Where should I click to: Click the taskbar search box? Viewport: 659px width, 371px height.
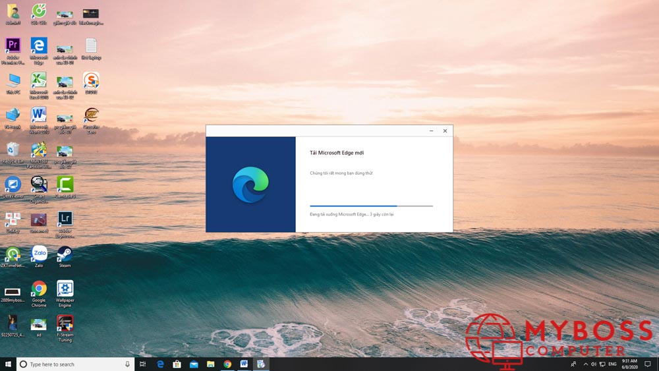(74, 364)
